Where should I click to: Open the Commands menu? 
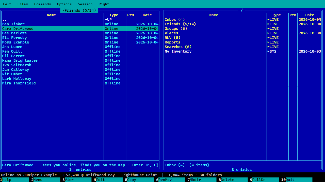point(42,4)
